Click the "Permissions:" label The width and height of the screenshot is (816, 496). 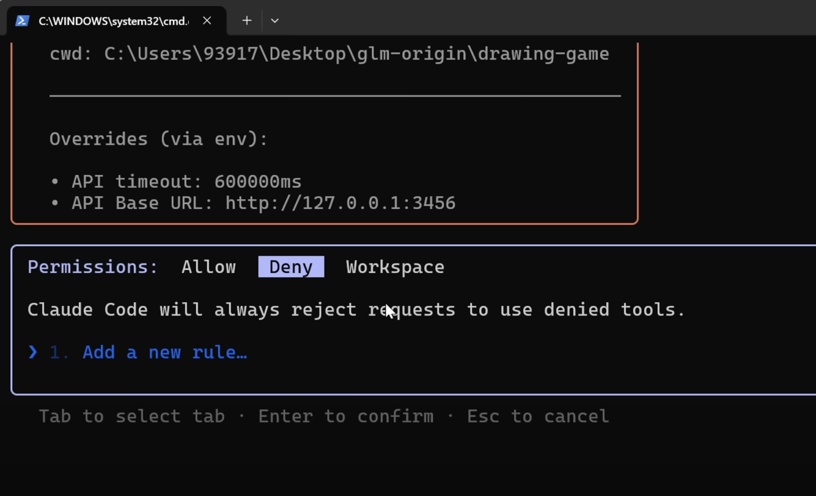(x=93, y=267)
